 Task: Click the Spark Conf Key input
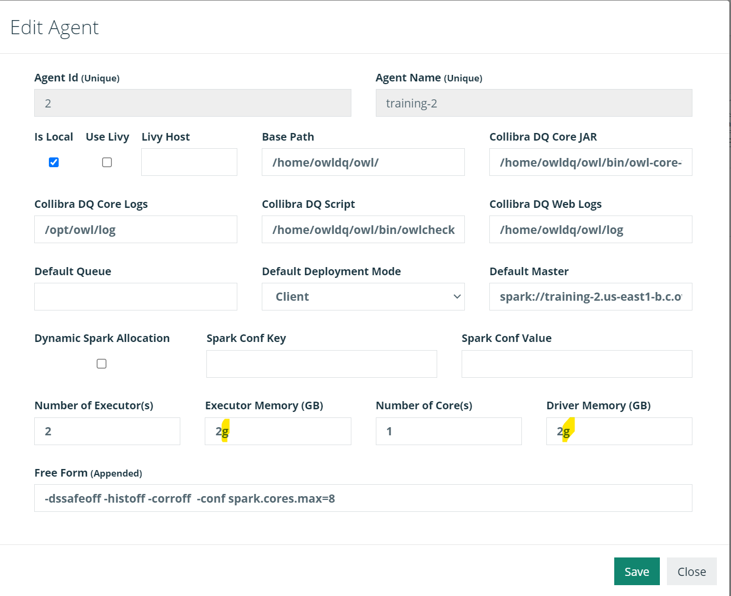[322, 364]
